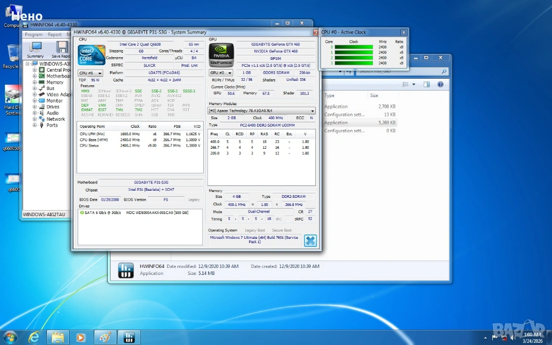
Task: Click the Summary toolbar icon
Action: pyautogui.click(x=36, y=48)
